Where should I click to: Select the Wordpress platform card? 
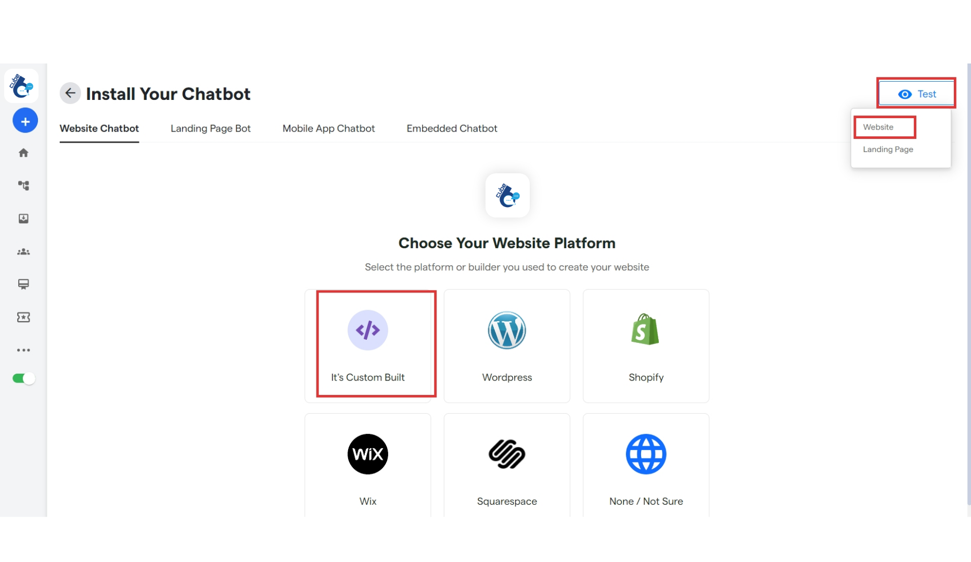click(x=506, y=346)
